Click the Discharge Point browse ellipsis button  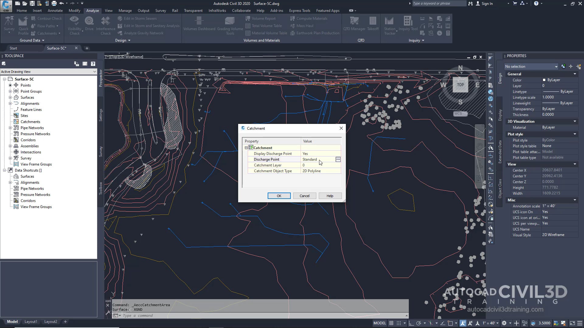[338, 159]
